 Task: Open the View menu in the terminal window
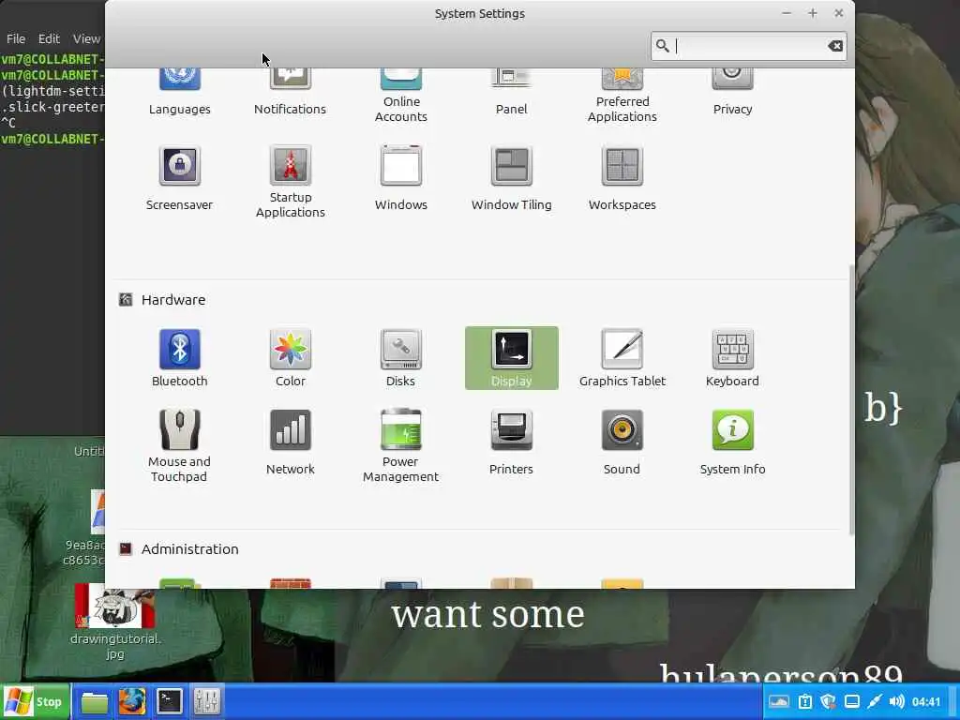click(86, 38)
